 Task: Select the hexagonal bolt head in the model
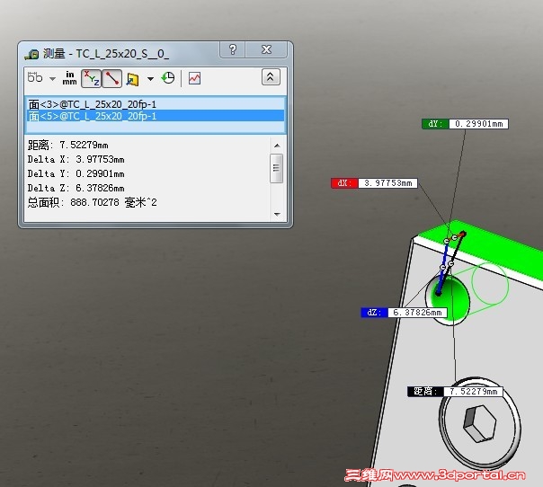[x=479, y=424]
